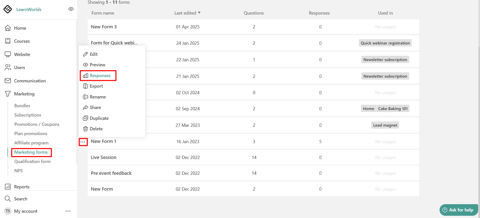Open NPS under Marketing
The width and height of the screenshot is (480, 218).
[18, 171]
